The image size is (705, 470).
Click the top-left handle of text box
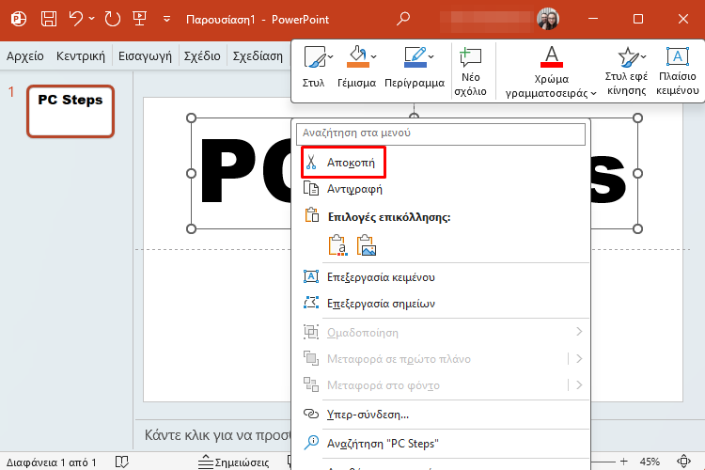tap(191, 117)
